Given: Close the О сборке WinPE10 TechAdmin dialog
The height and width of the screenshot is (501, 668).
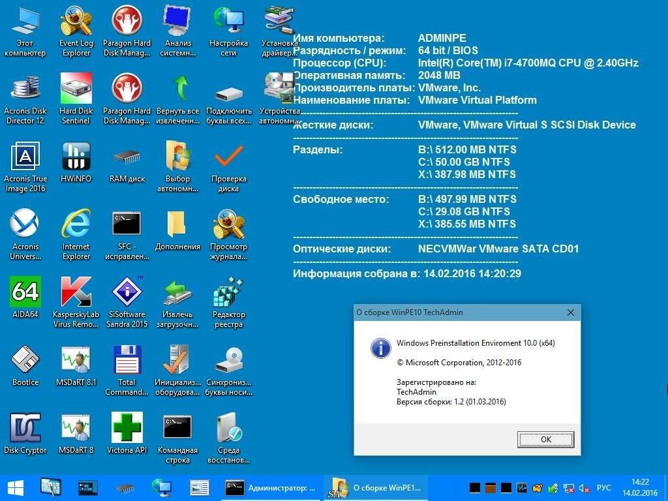Looking at the screenshot, I should (x=571, y=312).
